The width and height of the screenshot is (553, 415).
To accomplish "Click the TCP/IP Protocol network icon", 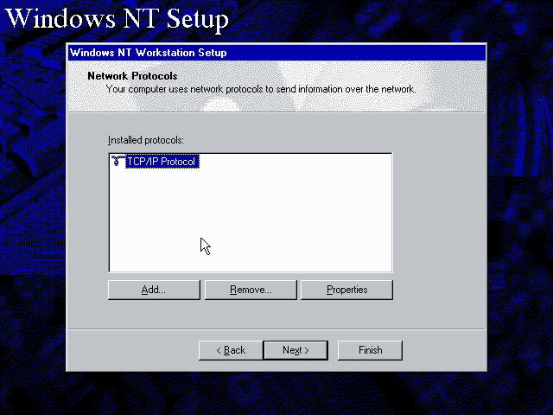I will (118, 162).
